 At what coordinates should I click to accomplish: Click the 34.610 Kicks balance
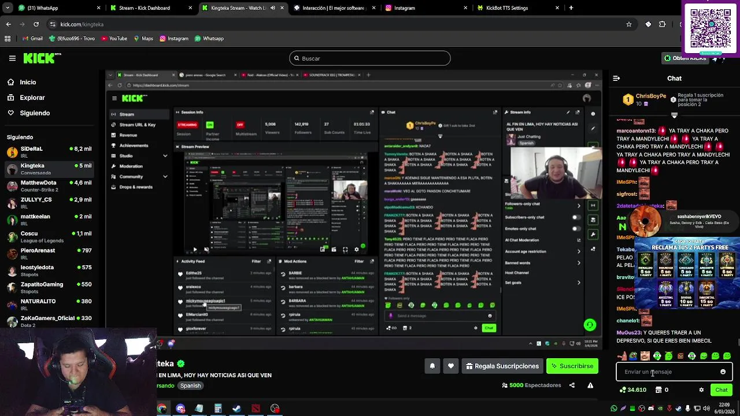[x=632, y=390]
